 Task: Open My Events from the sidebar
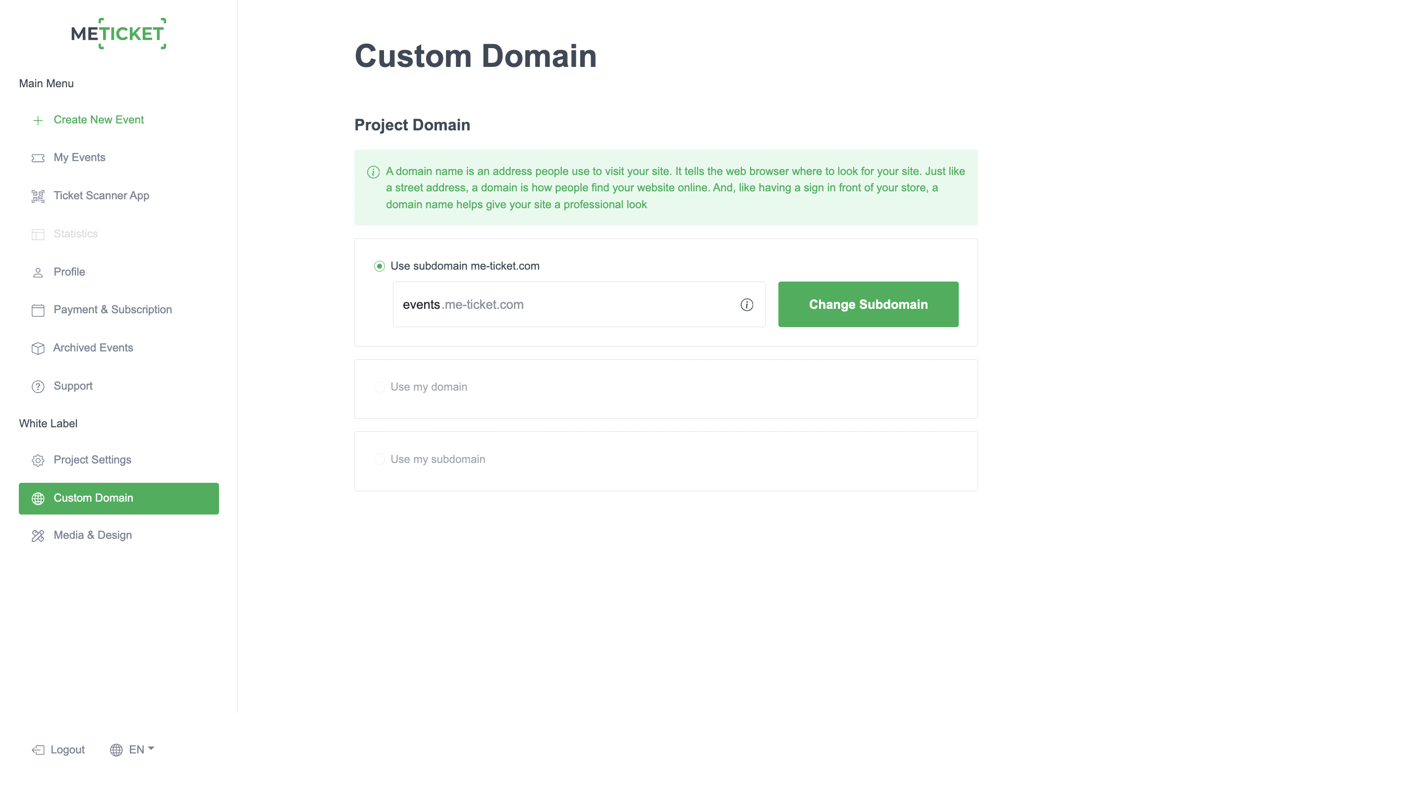tap(79, 158)
